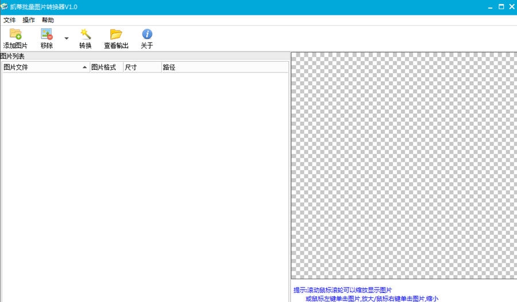Close the converter window
The height and width of the screenshot is (302, 517).
512,6
